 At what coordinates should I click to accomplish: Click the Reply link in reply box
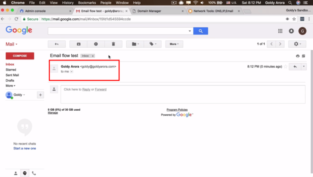[x=86, y=90]
